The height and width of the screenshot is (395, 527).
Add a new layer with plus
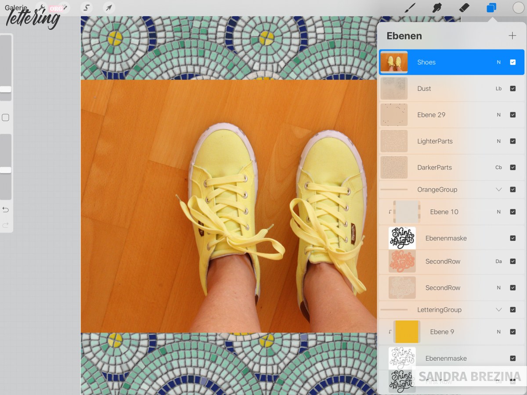coord(512,36)
